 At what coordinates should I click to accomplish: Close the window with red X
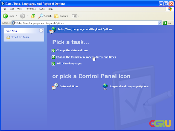(171, 4)
